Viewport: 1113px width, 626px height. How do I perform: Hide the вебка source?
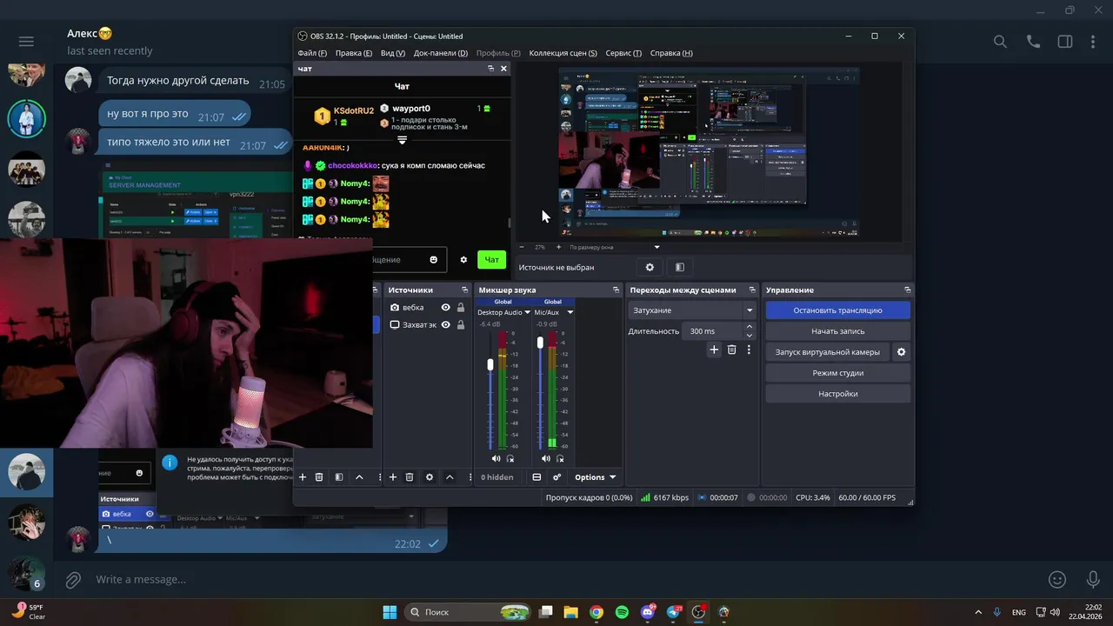point(446,308)
